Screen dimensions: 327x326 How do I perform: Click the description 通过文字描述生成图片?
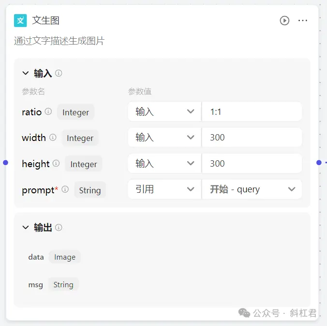59,41
